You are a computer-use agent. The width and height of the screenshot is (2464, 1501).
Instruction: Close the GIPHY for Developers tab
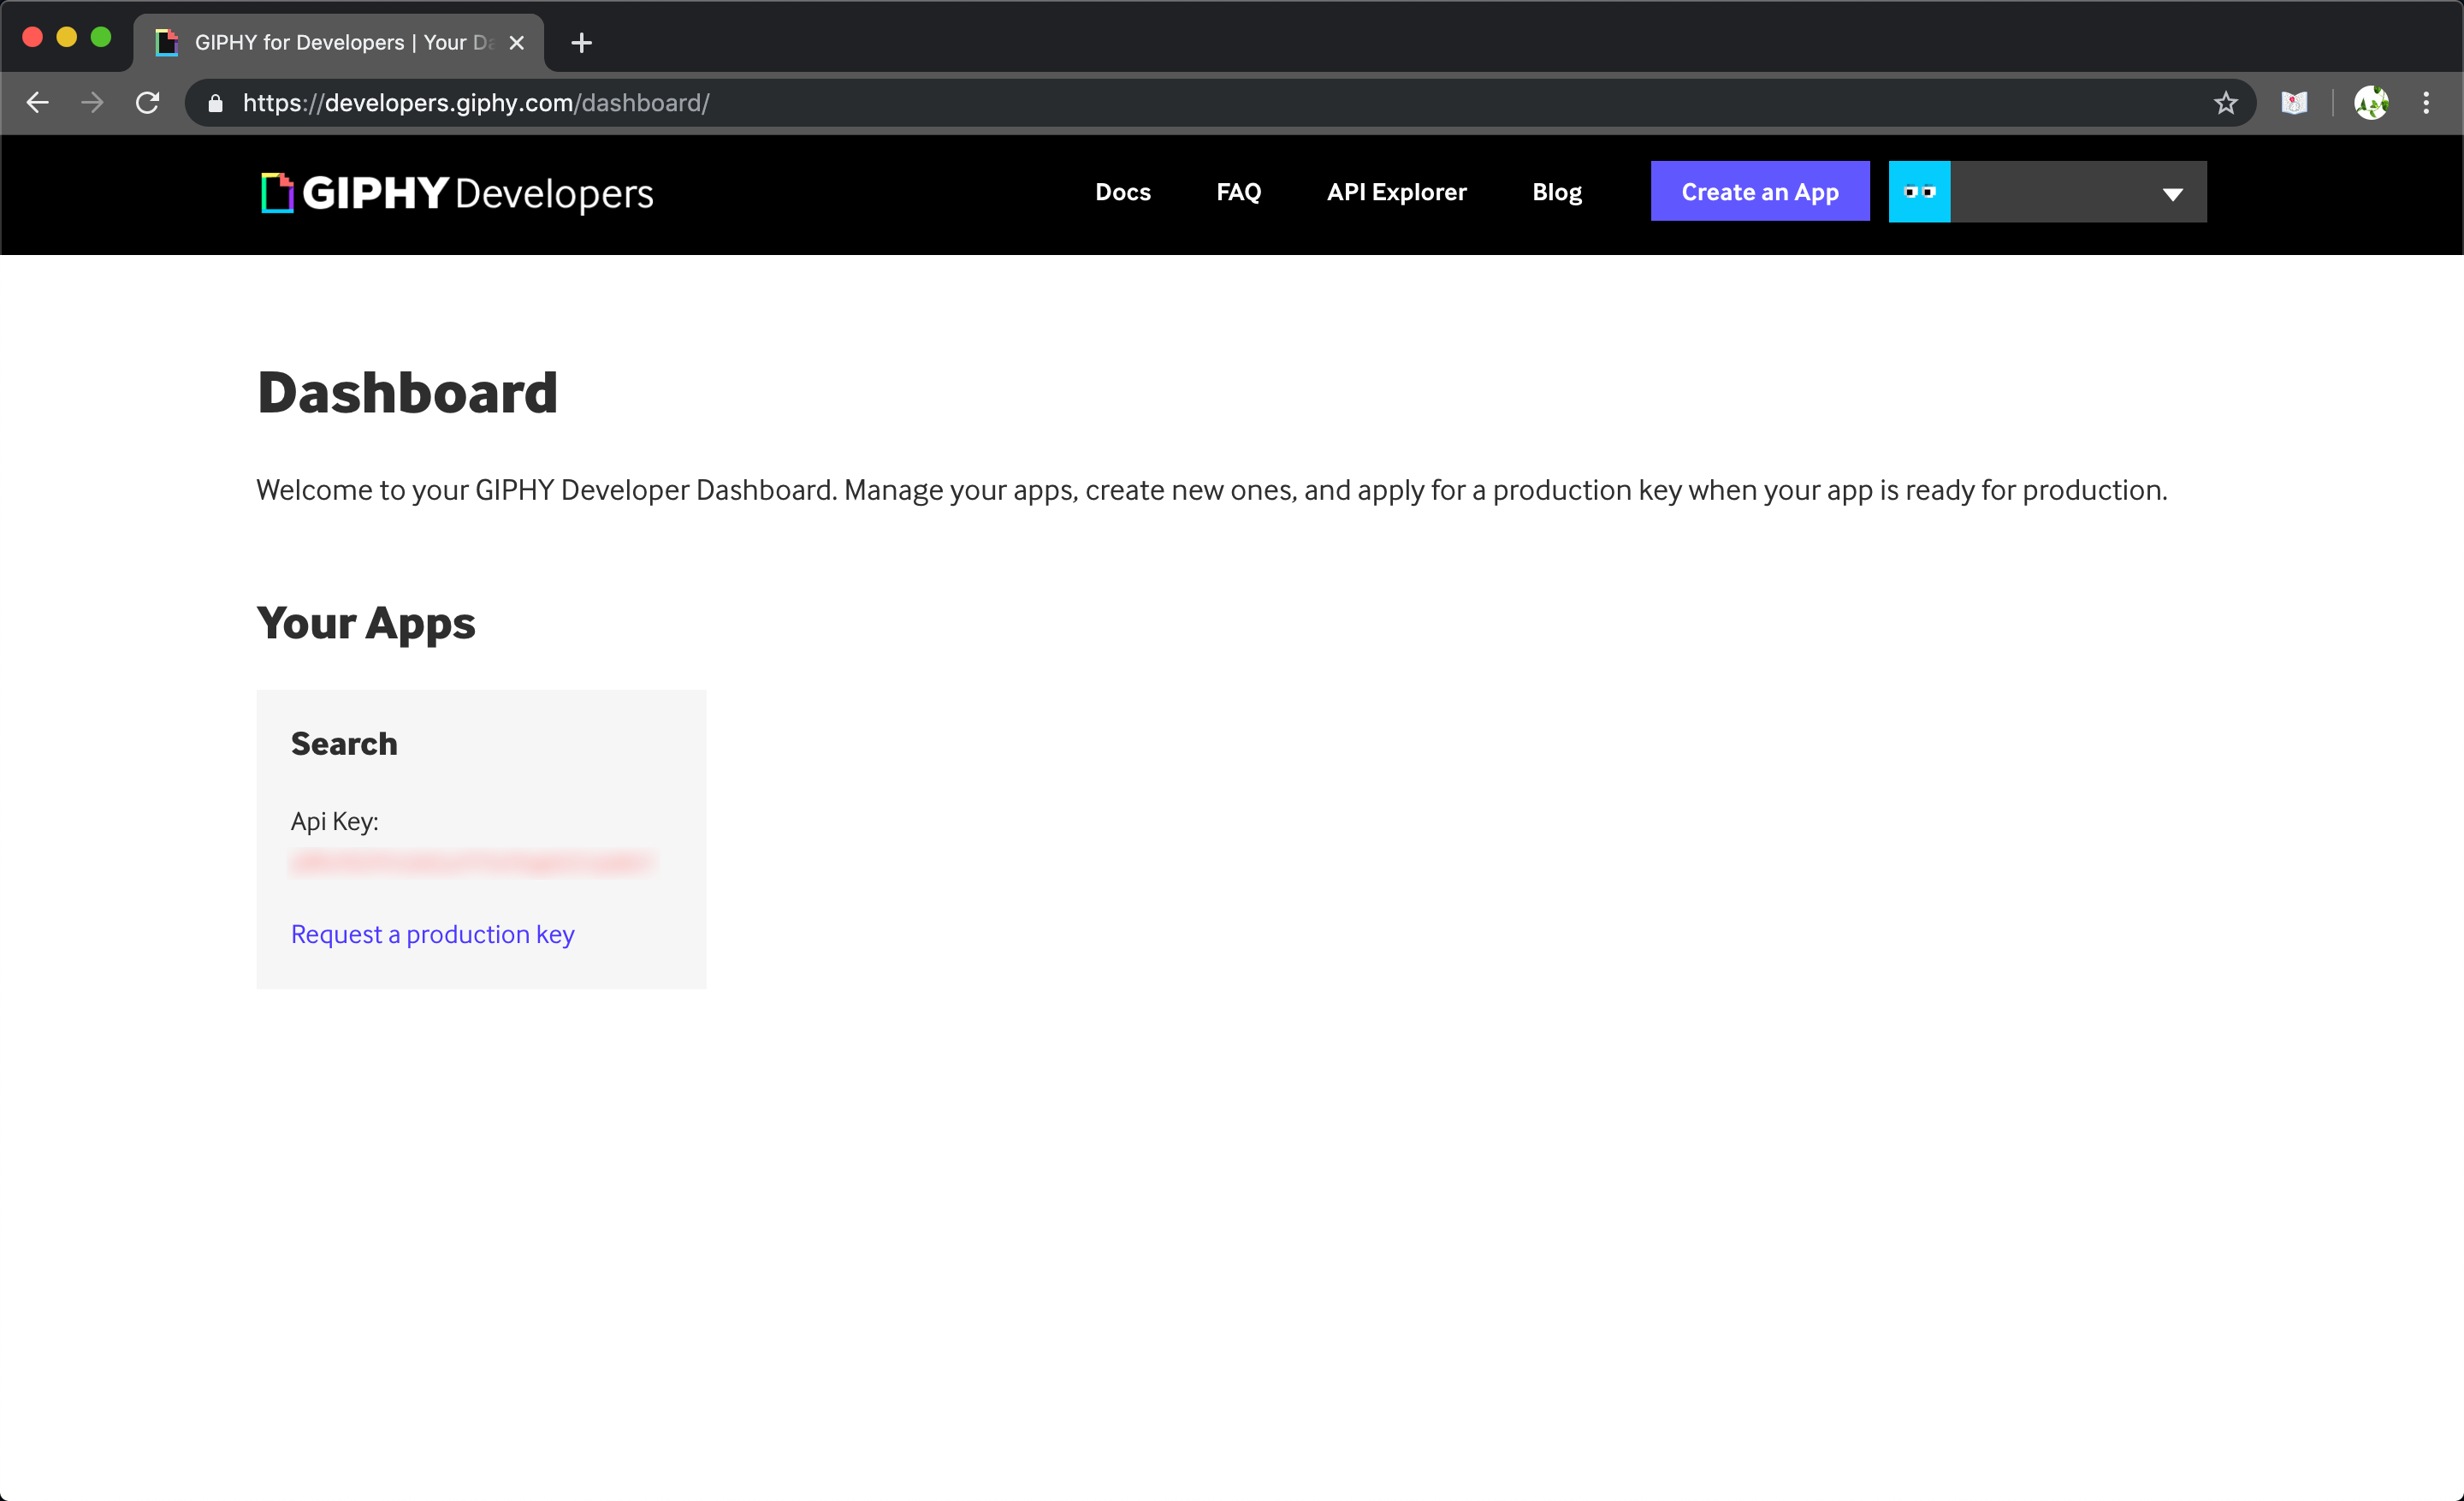click(x=516, y=43)
